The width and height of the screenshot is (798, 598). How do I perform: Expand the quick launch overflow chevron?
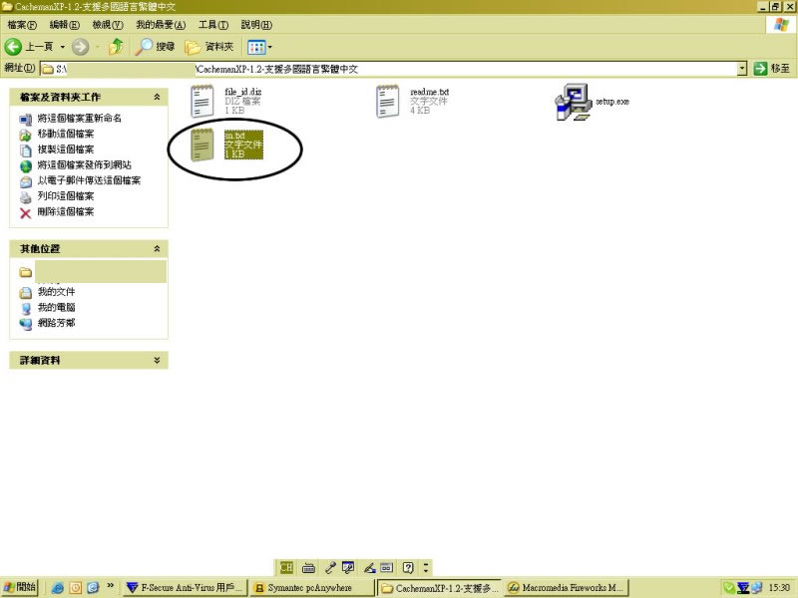[x=110, y=586]
